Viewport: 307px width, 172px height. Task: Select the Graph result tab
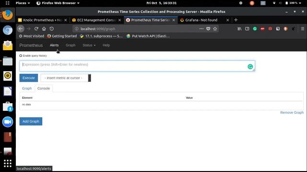pyautogui.click(x=27, y=88)
